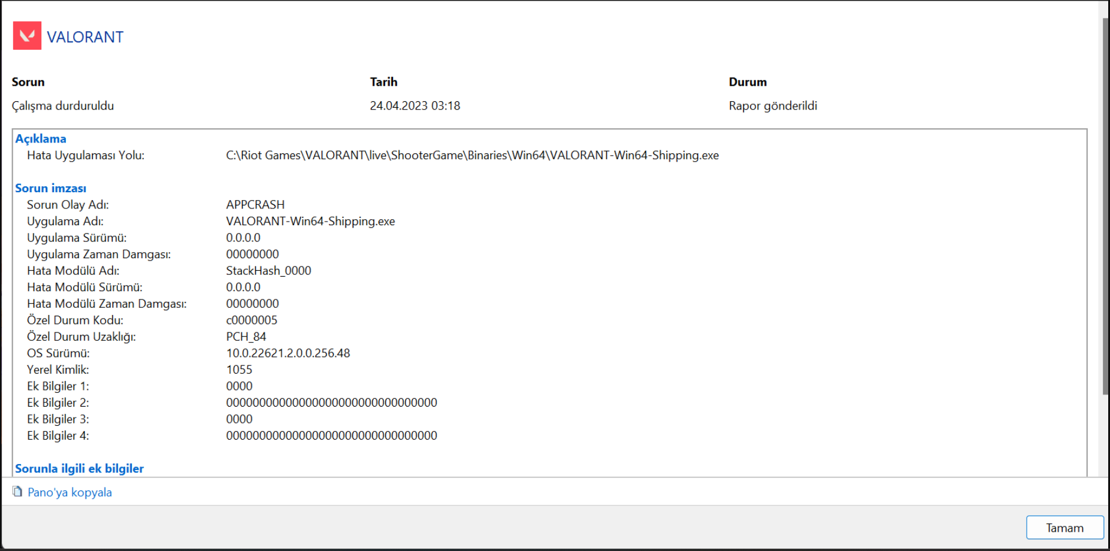Select the PCH_84 offset value
The width and height of the screenshot is (1110, 551).
pyautogui.click(x=246, y=337)
